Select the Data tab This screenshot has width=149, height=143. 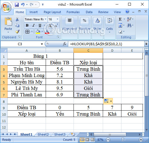(x=89, y=12)
